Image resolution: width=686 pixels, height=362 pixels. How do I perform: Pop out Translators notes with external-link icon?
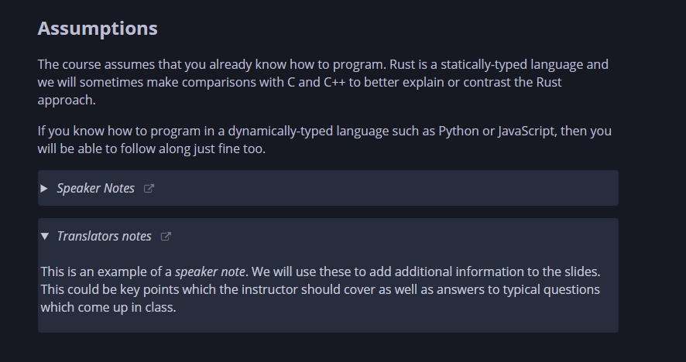166,237
